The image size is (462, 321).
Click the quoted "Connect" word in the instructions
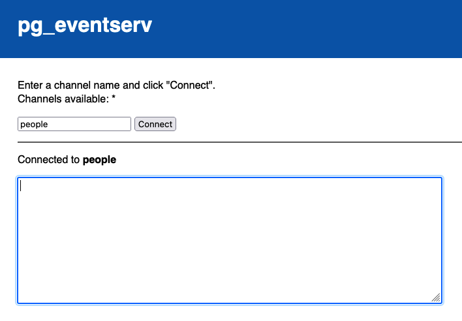pos(189,85)
